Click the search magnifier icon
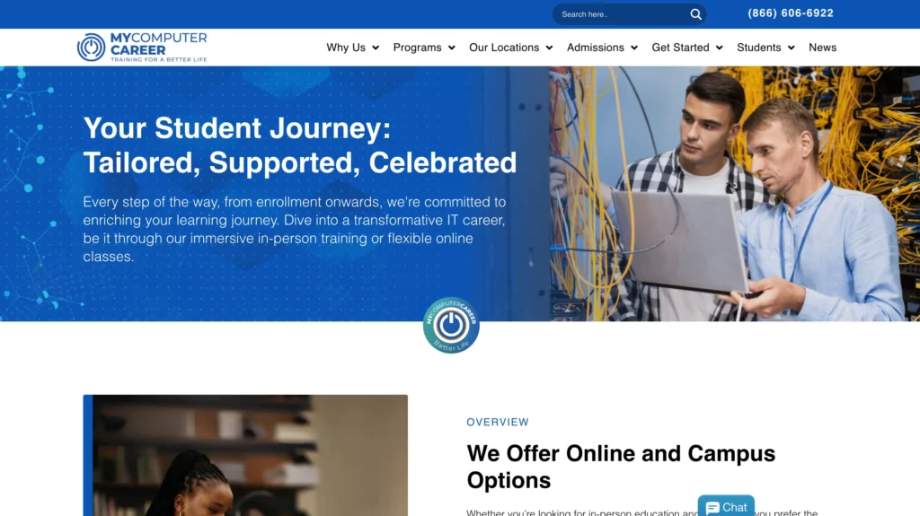 click(696, 14)
